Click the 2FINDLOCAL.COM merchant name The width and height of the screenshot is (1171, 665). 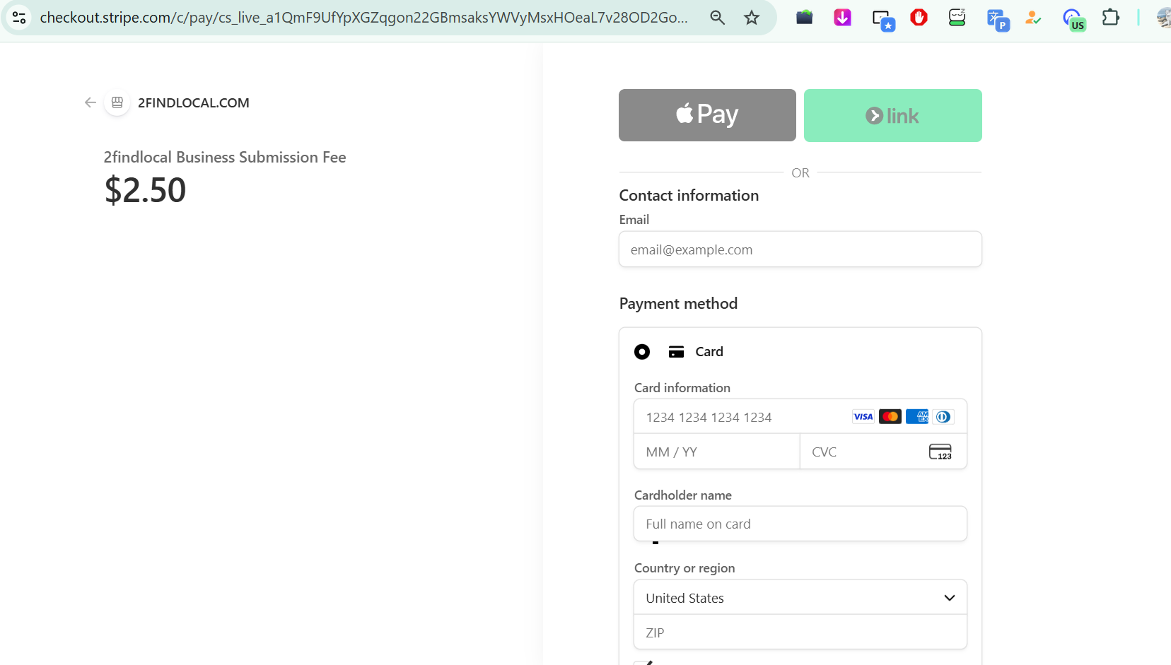point(194,102)
